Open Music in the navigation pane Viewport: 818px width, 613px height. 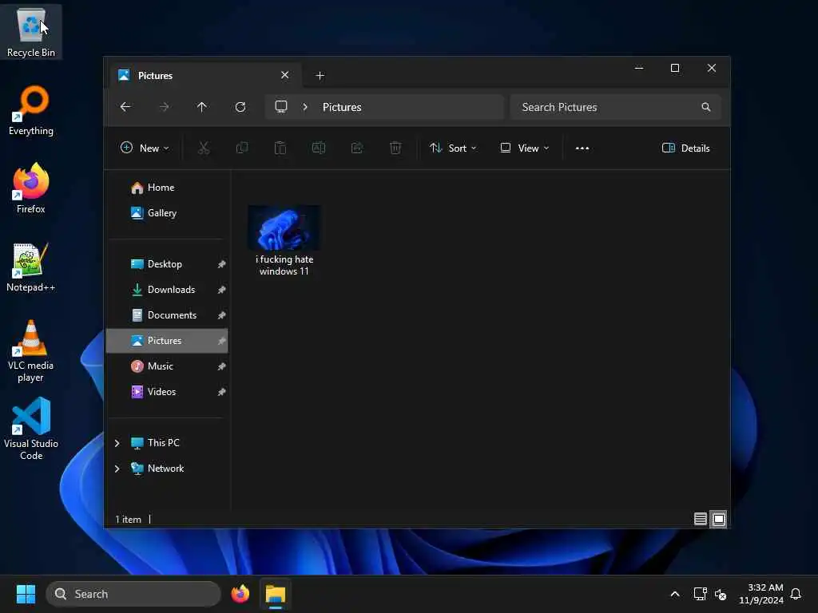(167, 366)
